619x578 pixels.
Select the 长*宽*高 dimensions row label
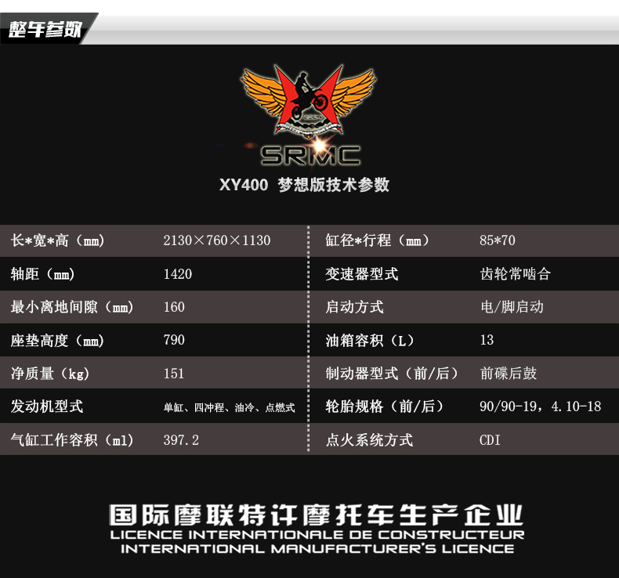pos(58,240)
